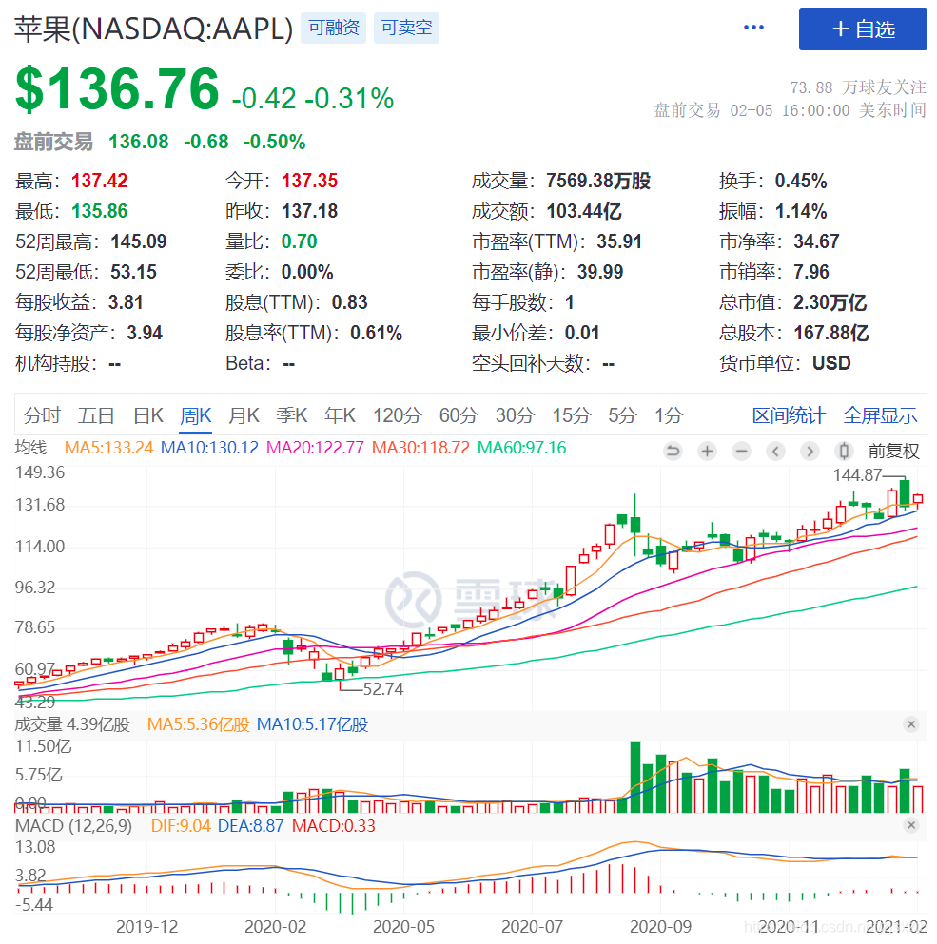Select the 周K chart tab

196,415
